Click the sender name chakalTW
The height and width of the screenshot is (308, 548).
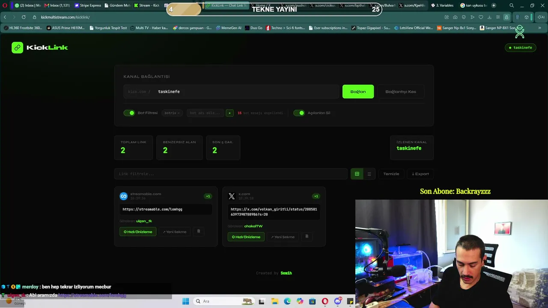(253, 226)
